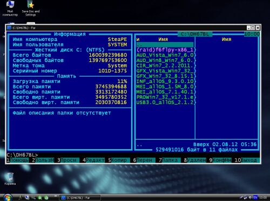Click total memory value 3745394688
The image size is (270, 201).
pos(111,87)
